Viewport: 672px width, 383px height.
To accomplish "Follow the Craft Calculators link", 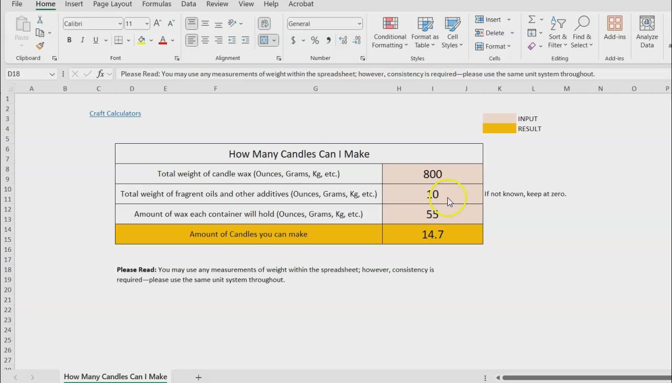I will [x=115, y=113].
